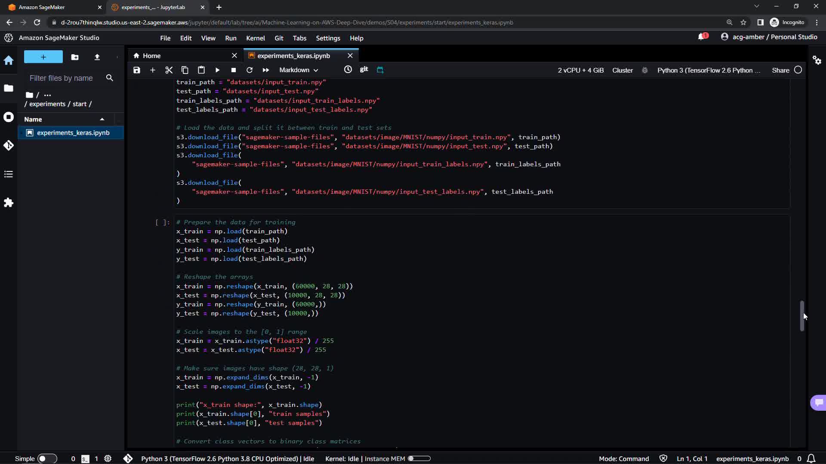Open Running Terminals and Kernels sidebar
The width and height of the screenshot is (826, 464).
click(9, 117)
